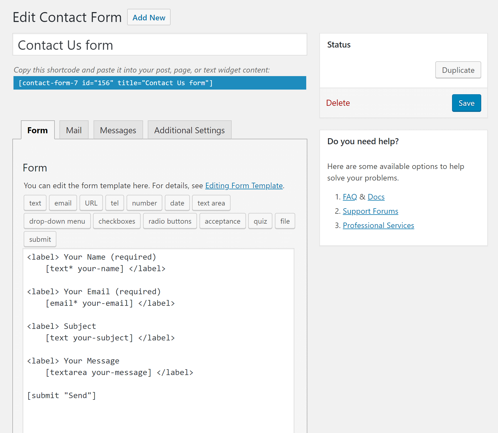Insert a drop-down menu tag
498x433 pixels.
click(x=57, y=221)
